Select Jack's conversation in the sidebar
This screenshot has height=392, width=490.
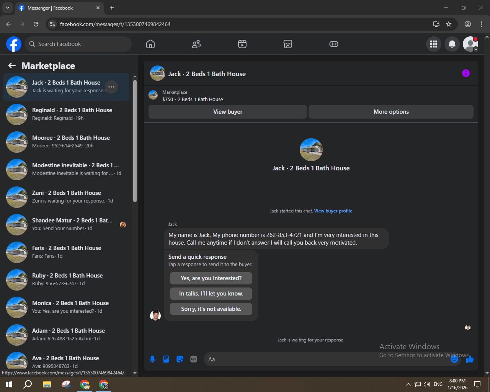66,87
